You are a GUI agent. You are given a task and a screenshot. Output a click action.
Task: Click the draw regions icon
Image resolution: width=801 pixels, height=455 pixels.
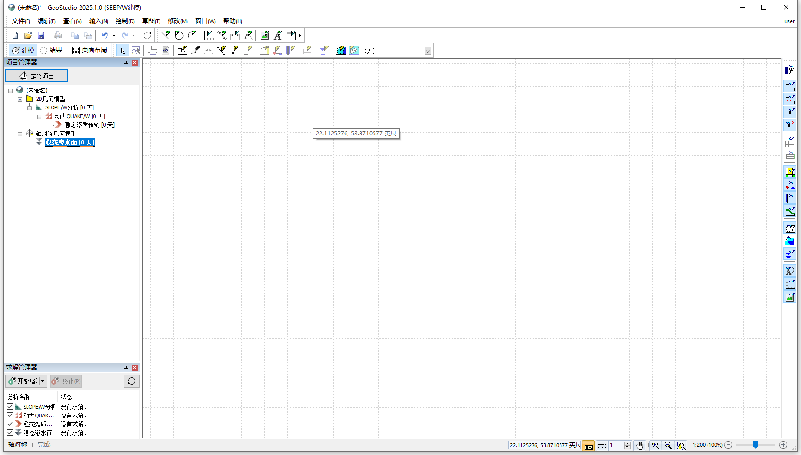pos(182,50)
